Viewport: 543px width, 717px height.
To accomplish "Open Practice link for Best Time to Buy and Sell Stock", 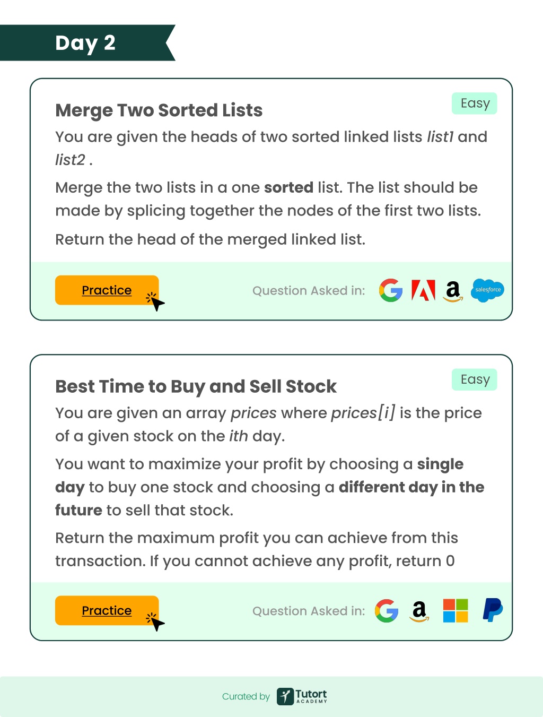I will pyautogui.click(x=107, y=611).
